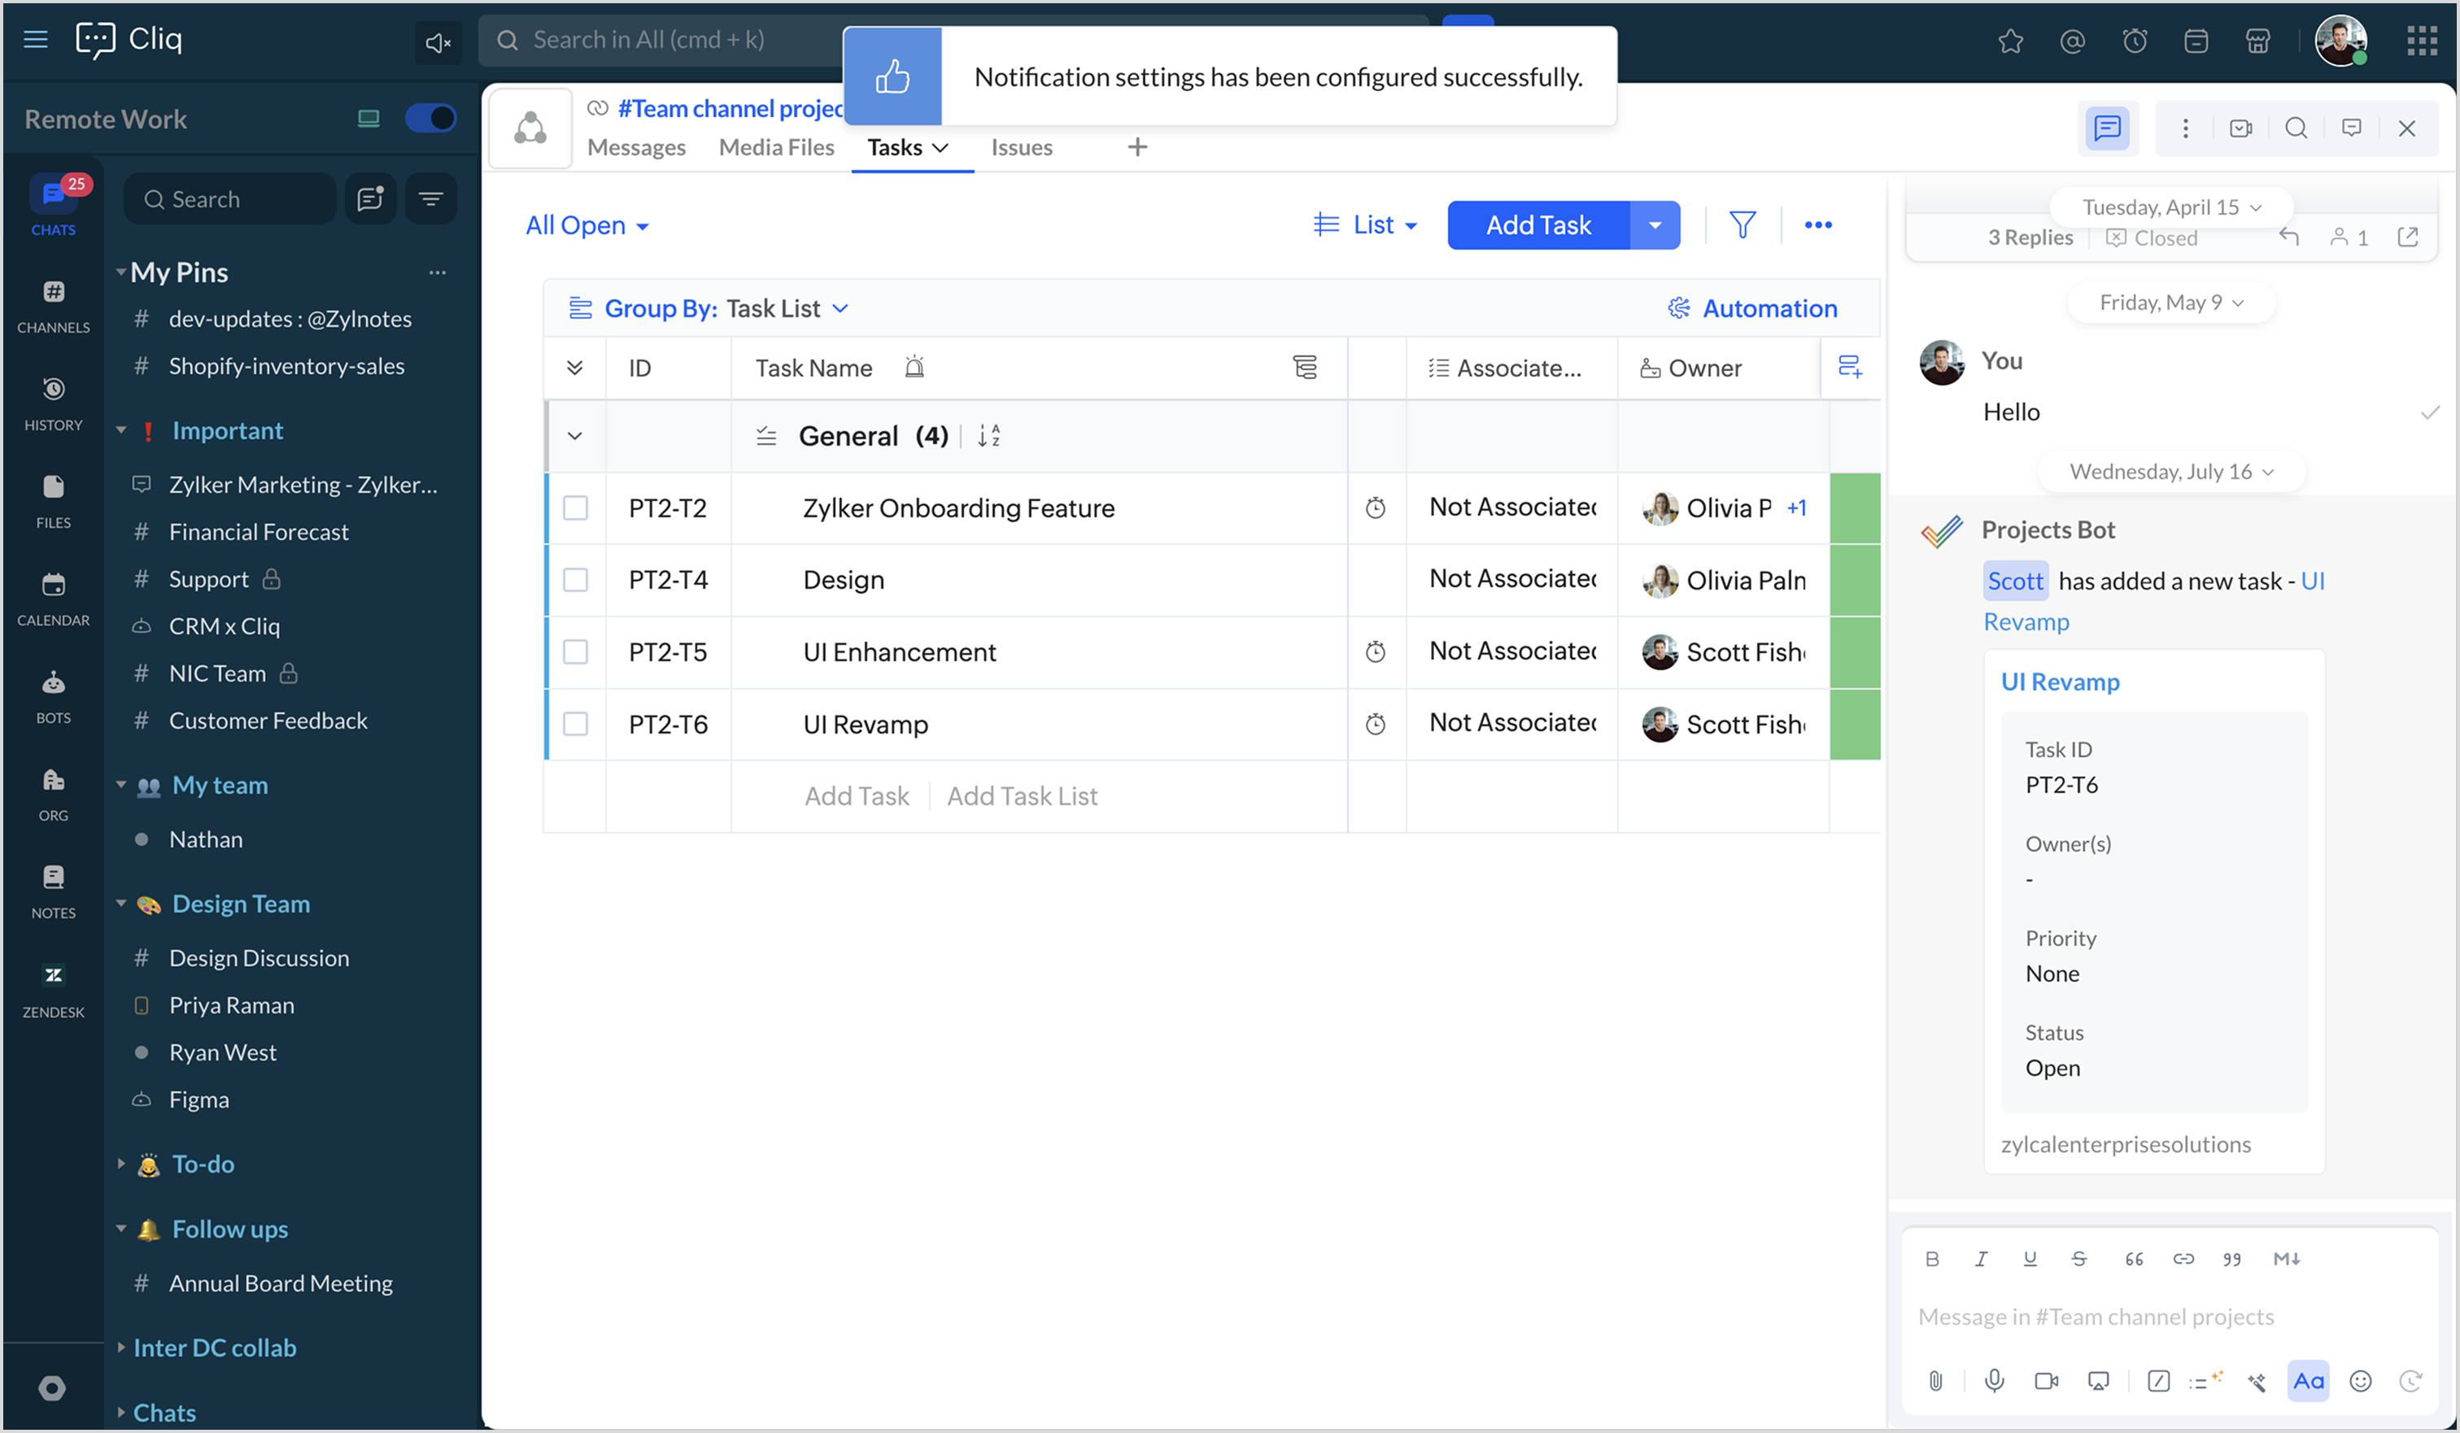Switch to the Media Files tab

click(x=776, y=147)
